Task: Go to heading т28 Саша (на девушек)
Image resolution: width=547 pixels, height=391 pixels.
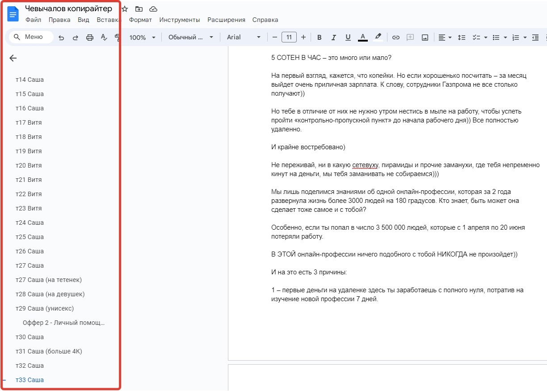Action: pos(50,294)
